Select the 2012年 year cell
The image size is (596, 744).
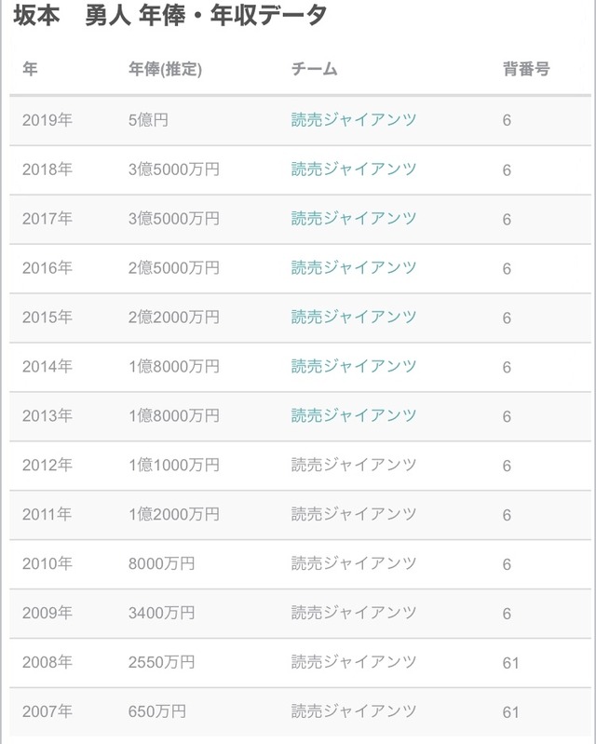(47, 465)
